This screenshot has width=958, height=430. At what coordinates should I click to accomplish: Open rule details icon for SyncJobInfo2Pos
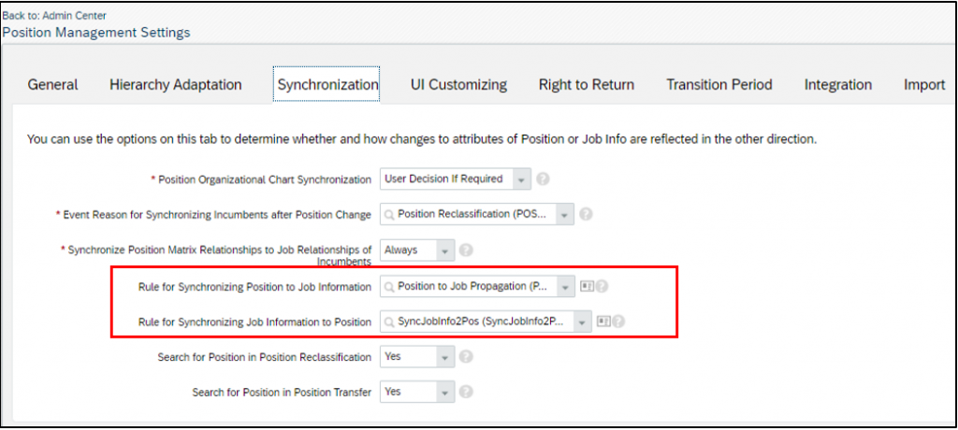[x=603, y=322]
